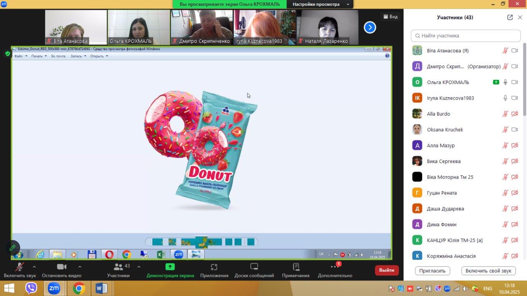Select Ольга КРОХМАЛЬ video thumbnail

[139, 27]
